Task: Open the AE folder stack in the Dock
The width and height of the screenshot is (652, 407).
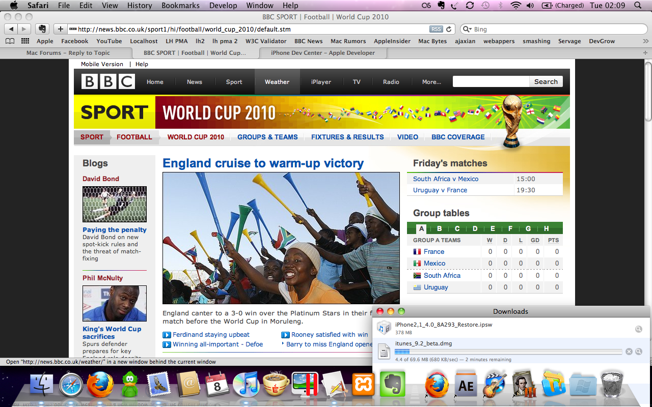Action: pos(466,385)
